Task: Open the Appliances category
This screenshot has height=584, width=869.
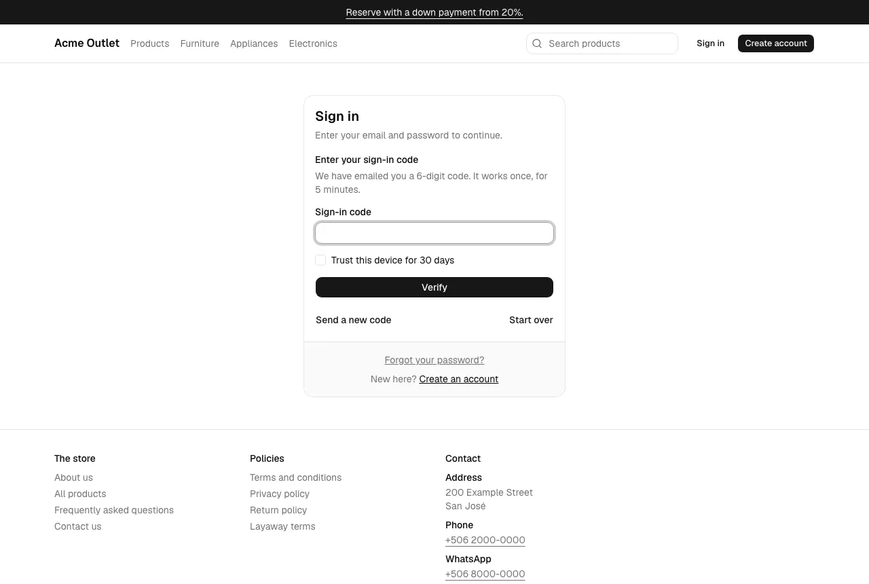Action: (254, 43)
